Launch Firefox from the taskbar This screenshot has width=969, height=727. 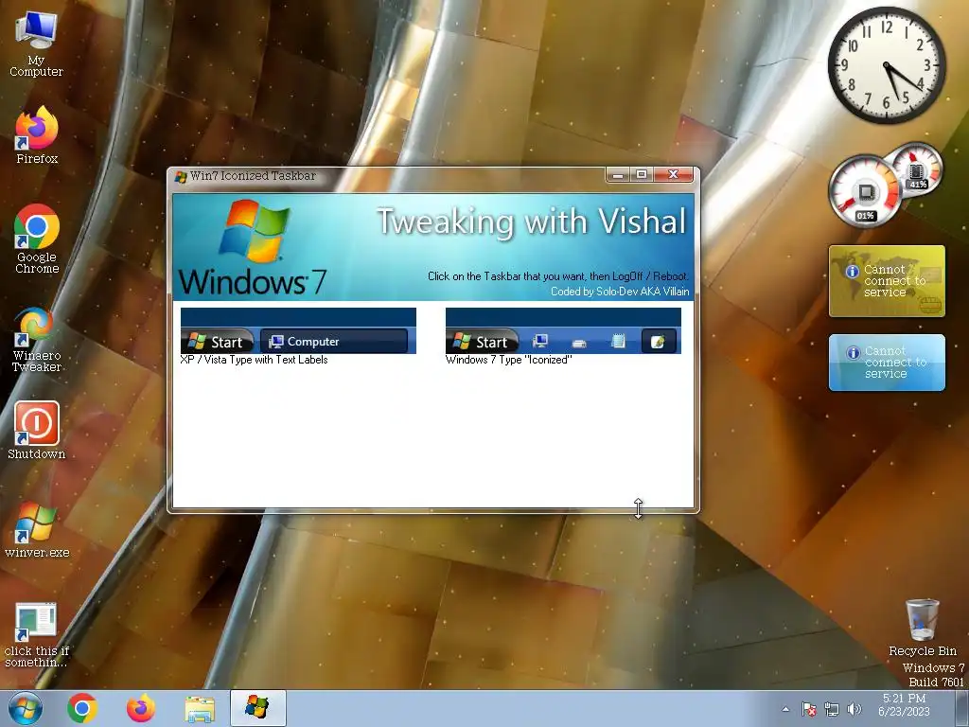[x=141, y=708]
